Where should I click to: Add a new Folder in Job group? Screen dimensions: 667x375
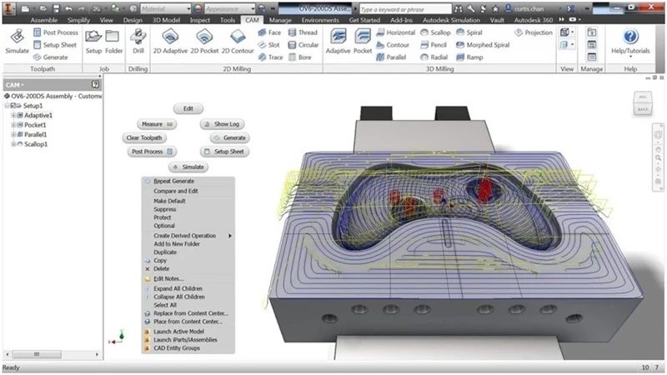(x=113, y=41)
